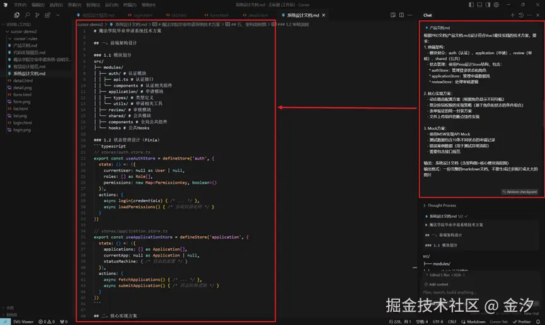
Task: Open the Extensions view icon
Action: coord(48,15)
